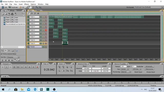Click the Rewind transport button
Viewport: 164px width, 92px height.
(26, 67)
